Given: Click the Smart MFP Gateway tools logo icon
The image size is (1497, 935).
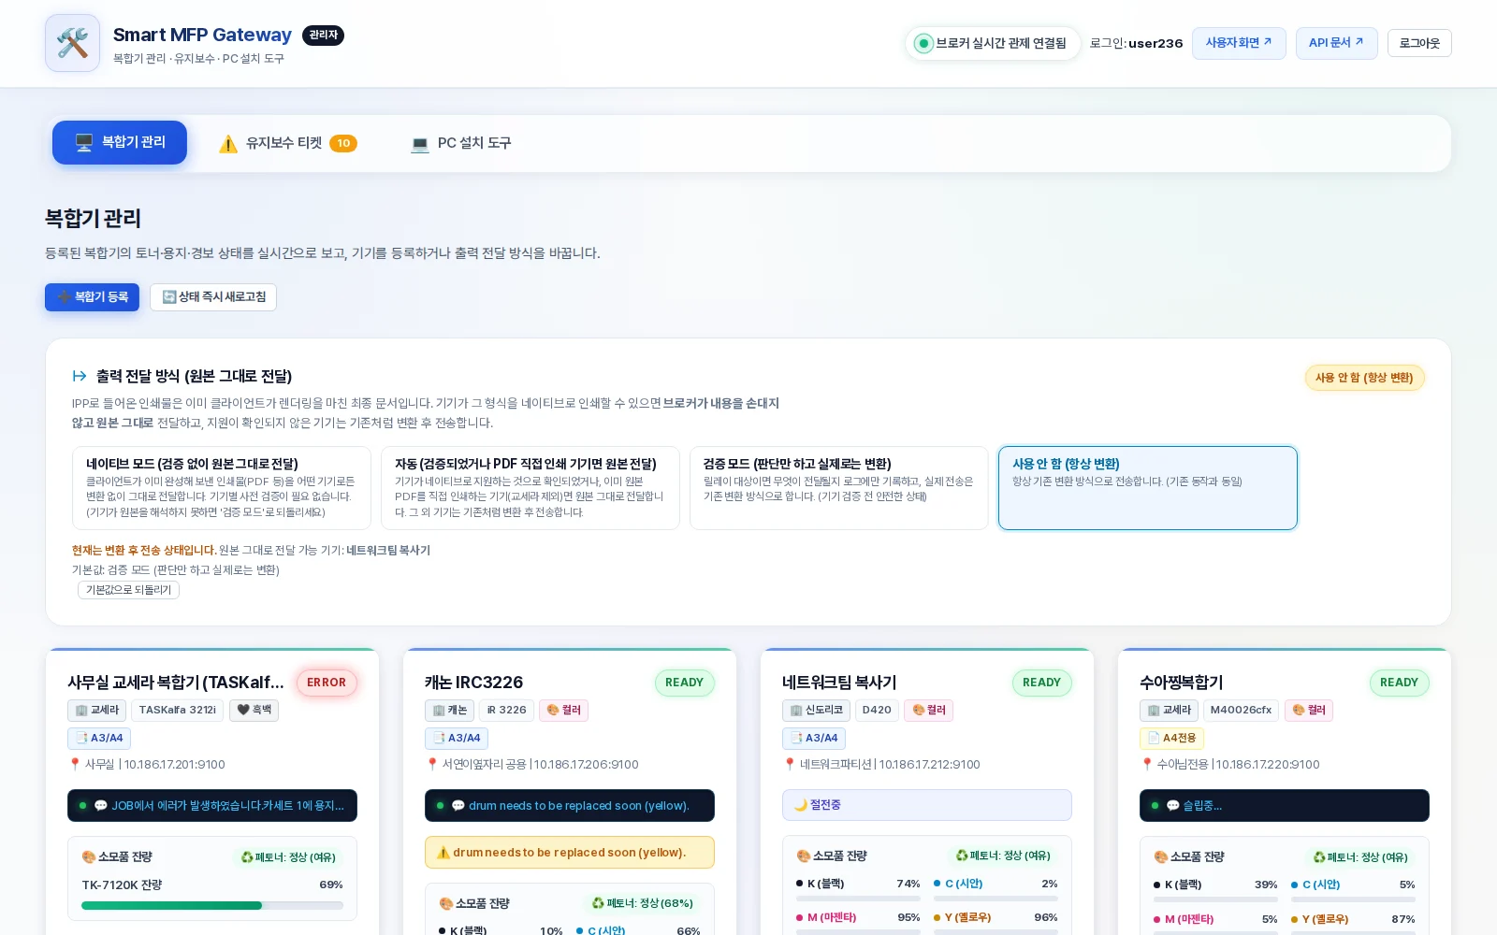Looking at the screenshot, I should click(72, 43).
